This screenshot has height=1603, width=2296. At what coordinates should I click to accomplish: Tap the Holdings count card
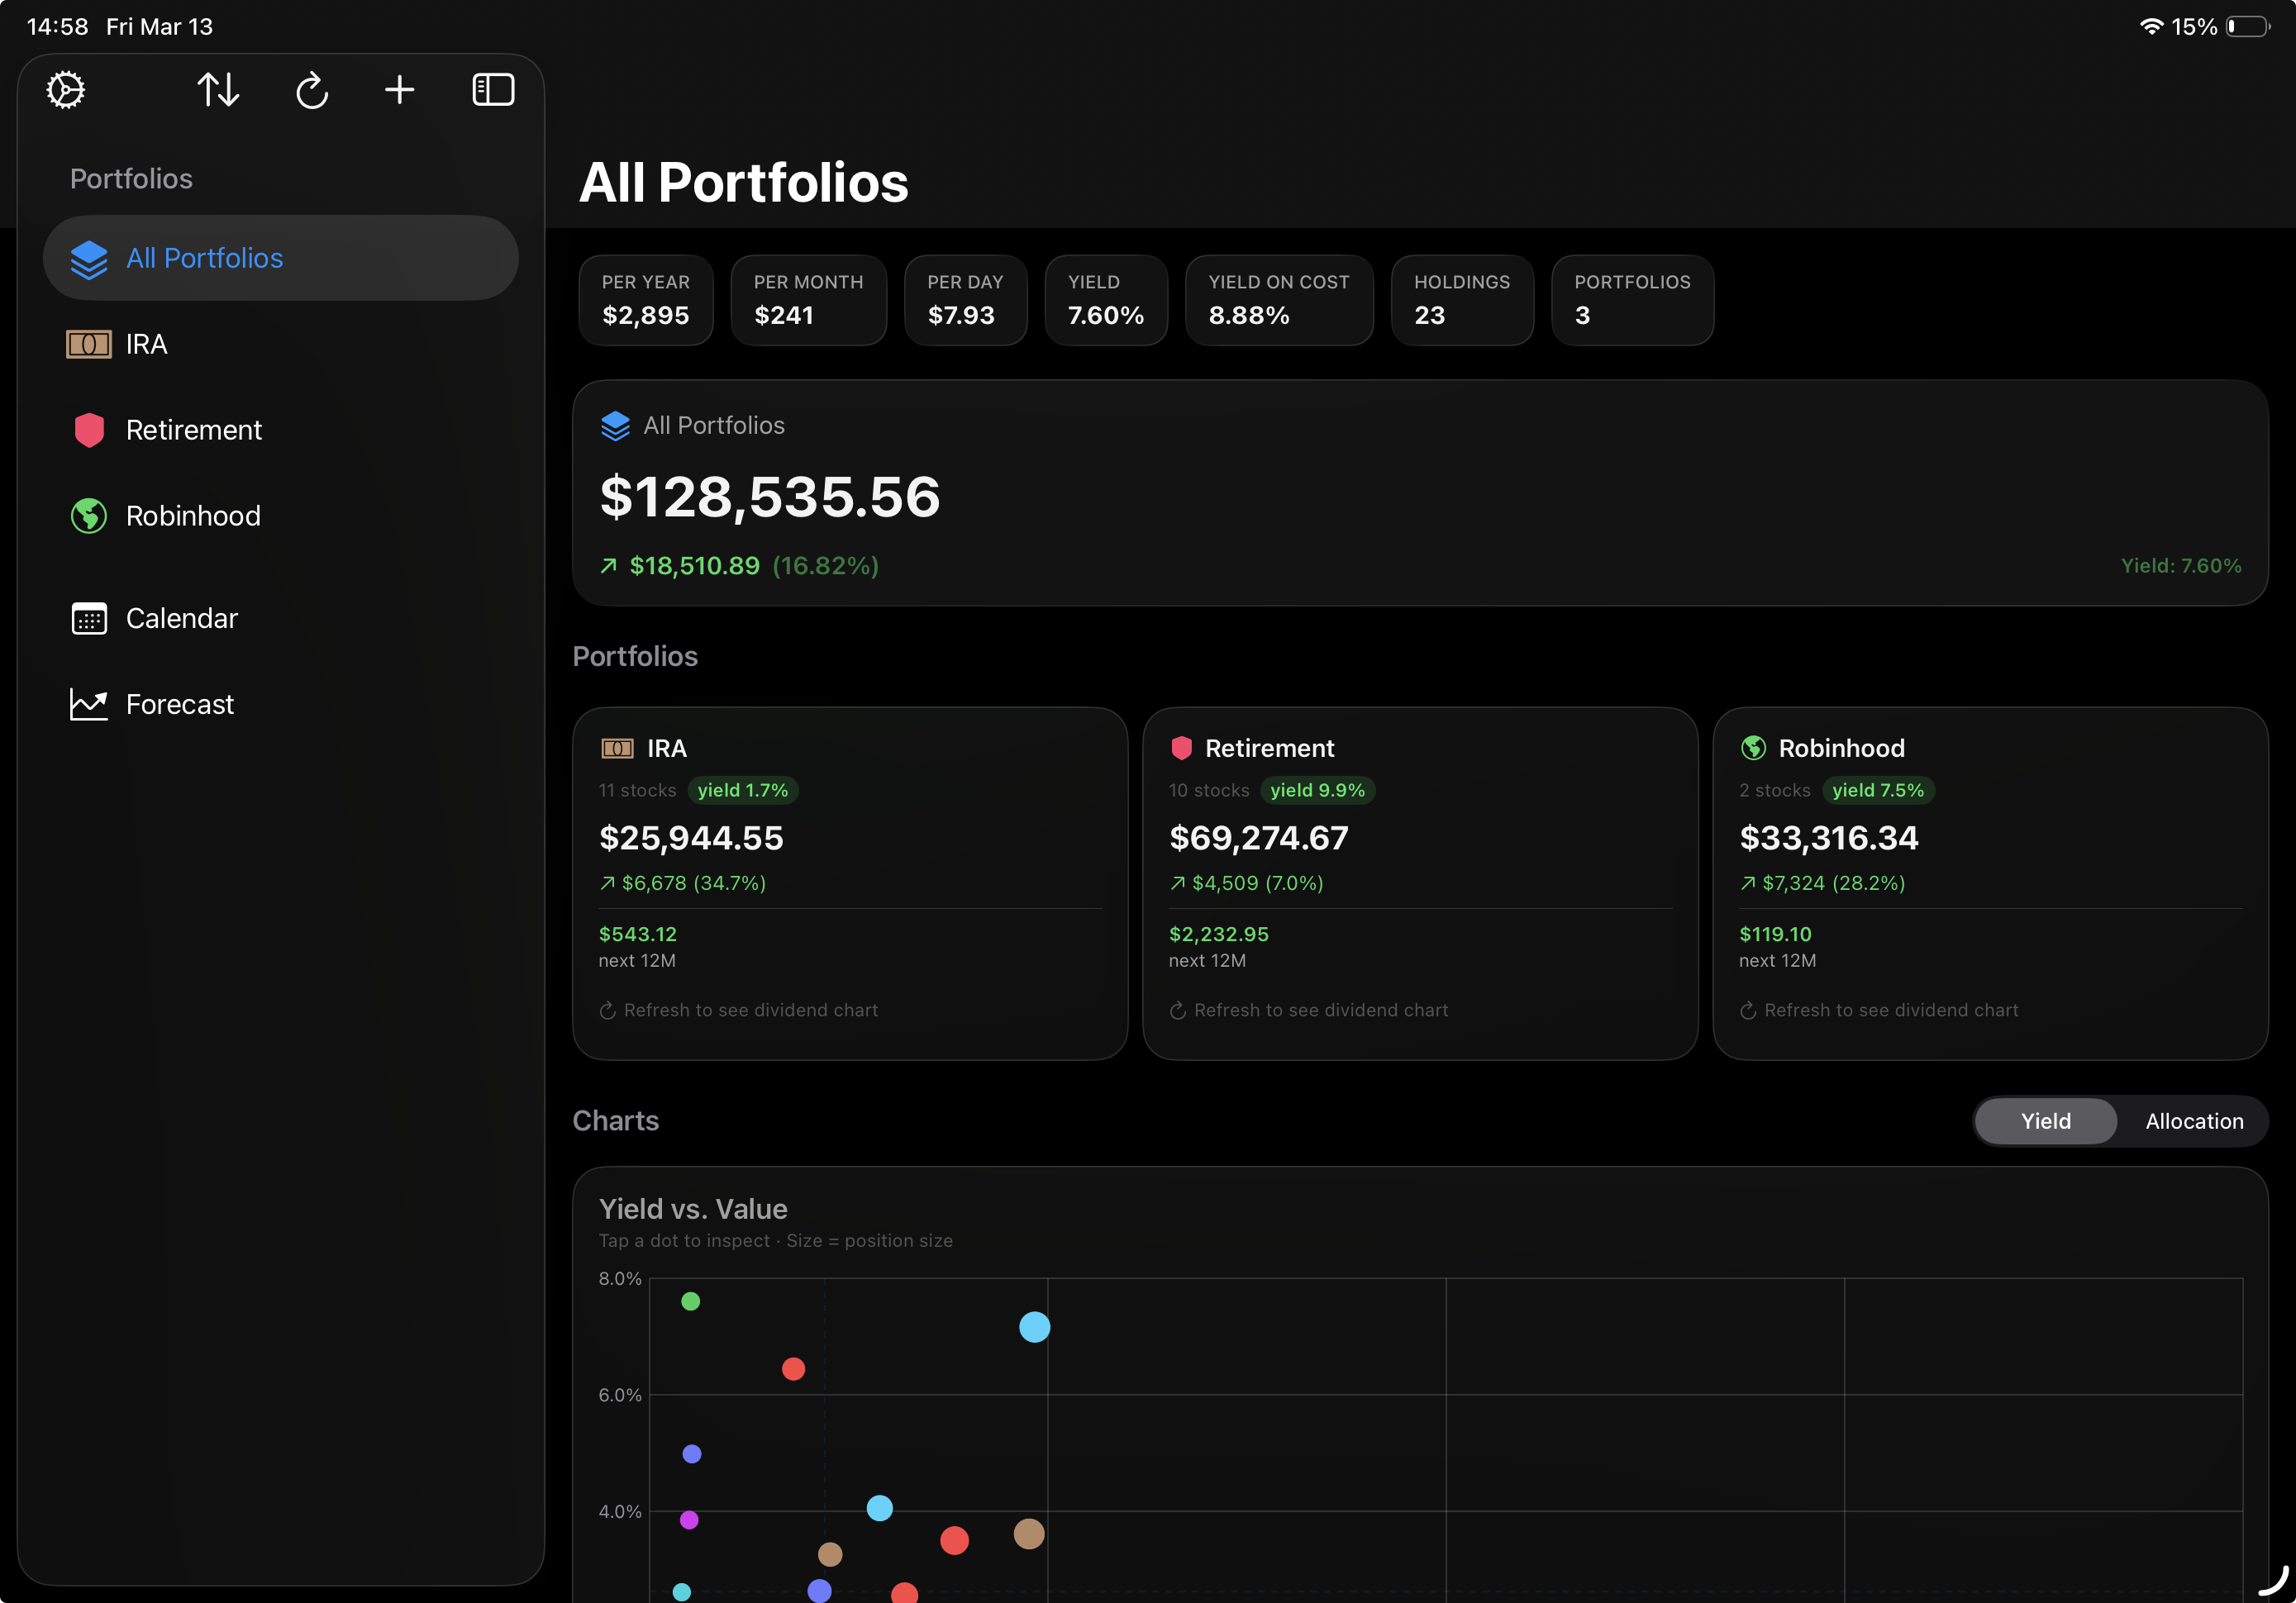[1462, 300]
